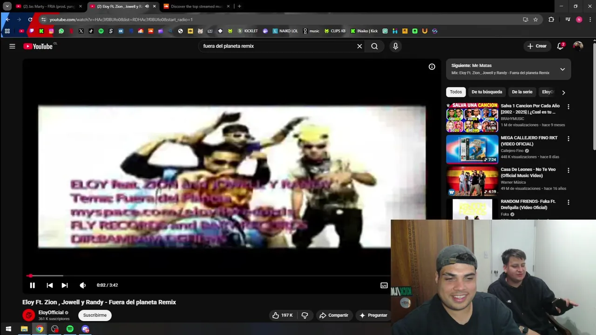The image size is (596, 335).
Task: Open the Chrome profile avatar
Action: [x=579, y=20]
